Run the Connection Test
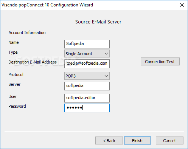Image resolution: width=188 pixels, height=149 pixels. click(x=160, y=62)
